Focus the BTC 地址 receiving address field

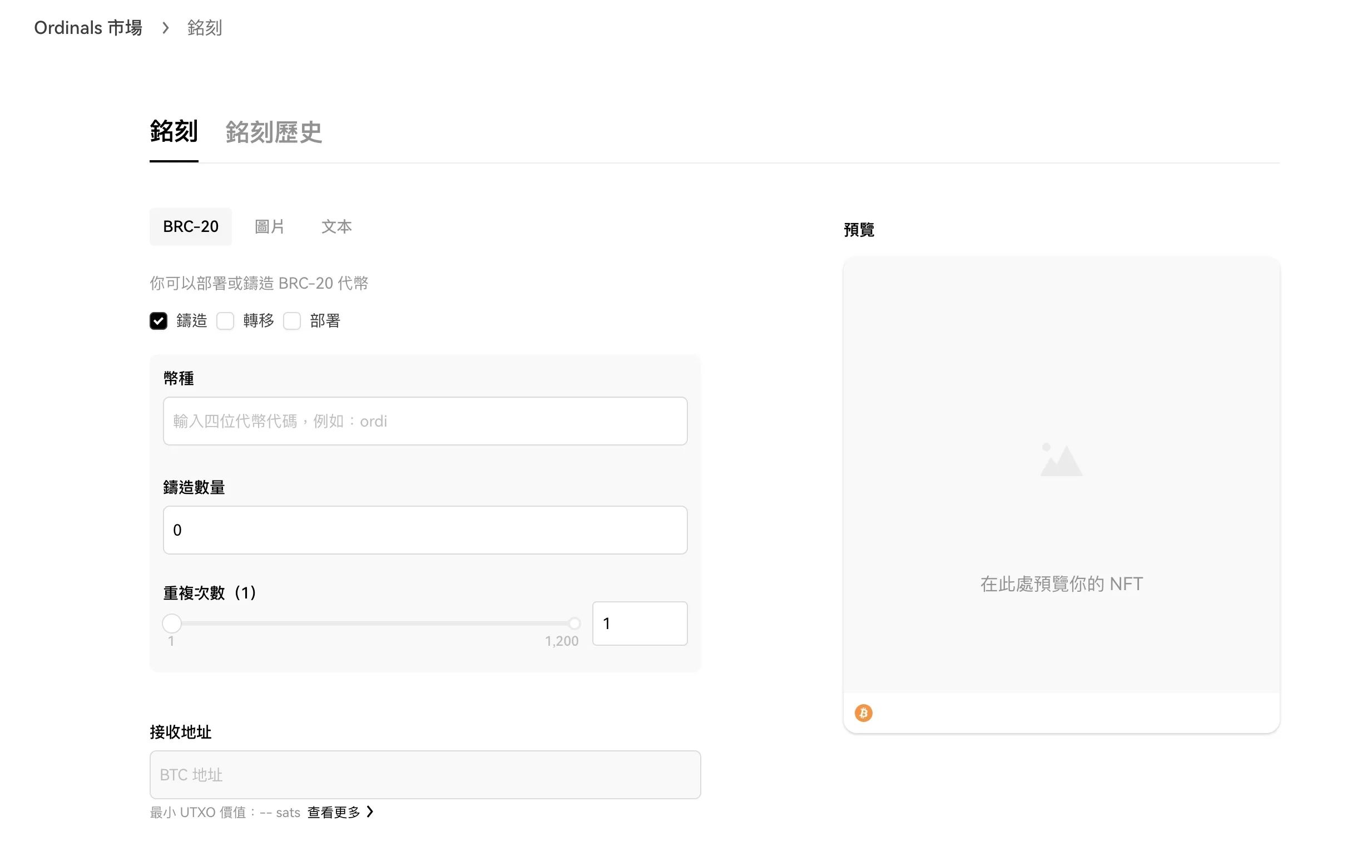point(424,774)
